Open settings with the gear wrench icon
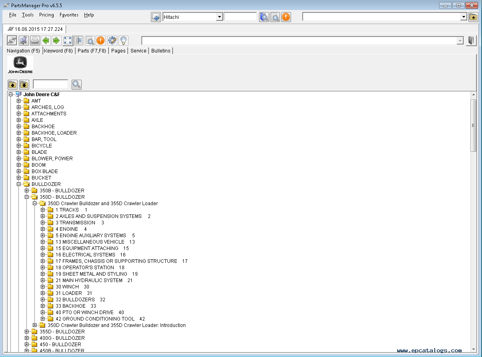 click(112, 40)
